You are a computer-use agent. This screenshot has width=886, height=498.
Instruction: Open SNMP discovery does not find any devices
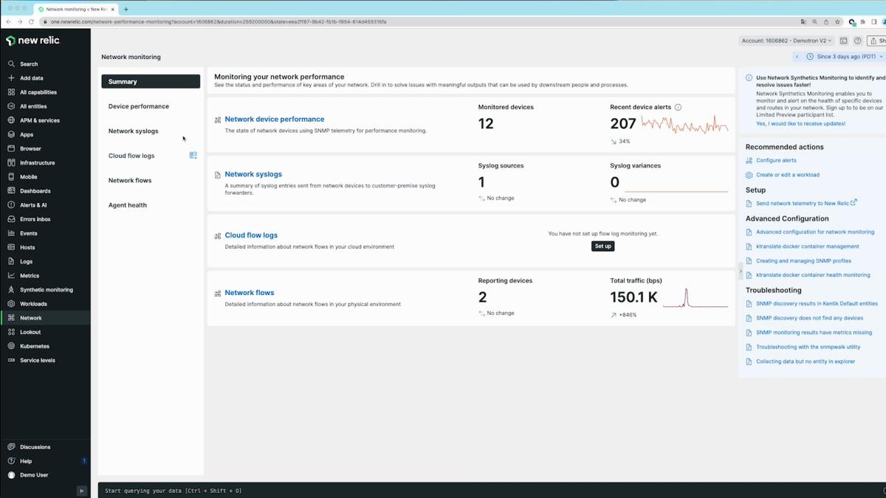tap(809, 318)
